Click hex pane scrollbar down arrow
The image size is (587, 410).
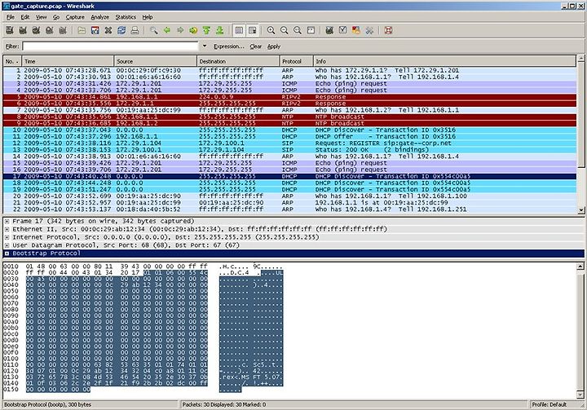click(x=580, y=395)
